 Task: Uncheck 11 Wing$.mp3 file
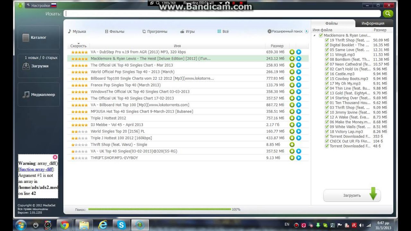(327, 55)
